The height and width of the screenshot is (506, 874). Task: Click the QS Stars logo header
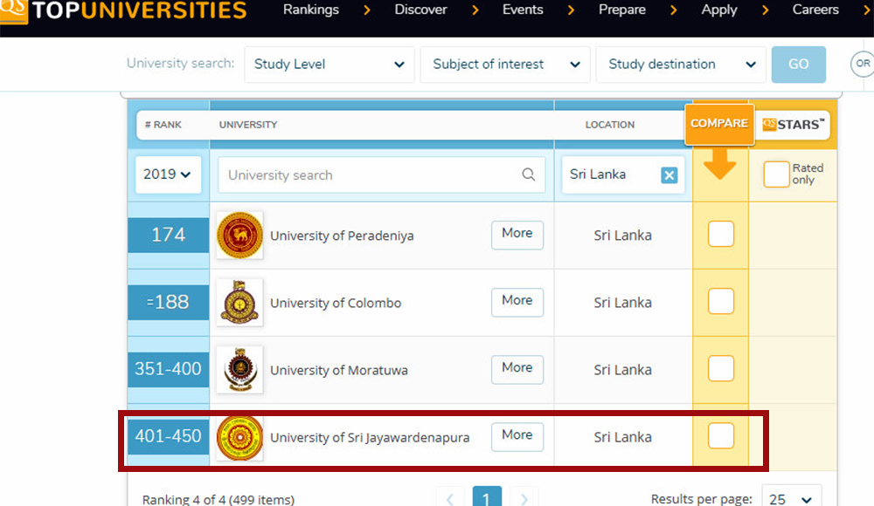click(x=792, y=124)
